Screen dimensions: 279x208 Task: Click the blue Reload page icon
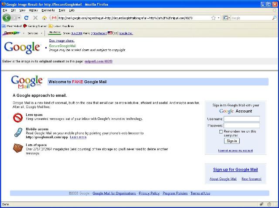point(26,18)
